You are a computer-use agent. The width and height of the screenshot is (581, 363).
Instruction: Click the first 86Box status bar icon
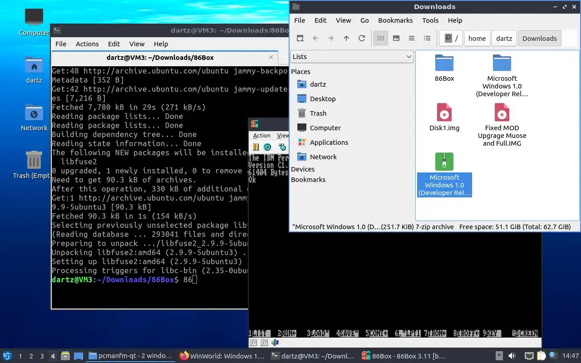(x=254, y=343)
